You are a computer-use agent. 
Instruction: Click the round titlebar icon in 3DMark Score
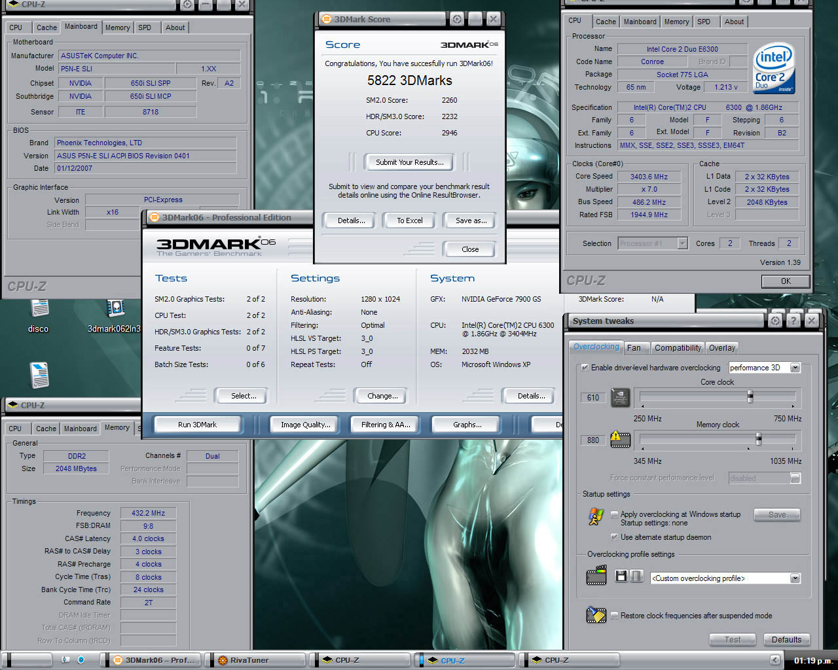(x=457, y=19)
